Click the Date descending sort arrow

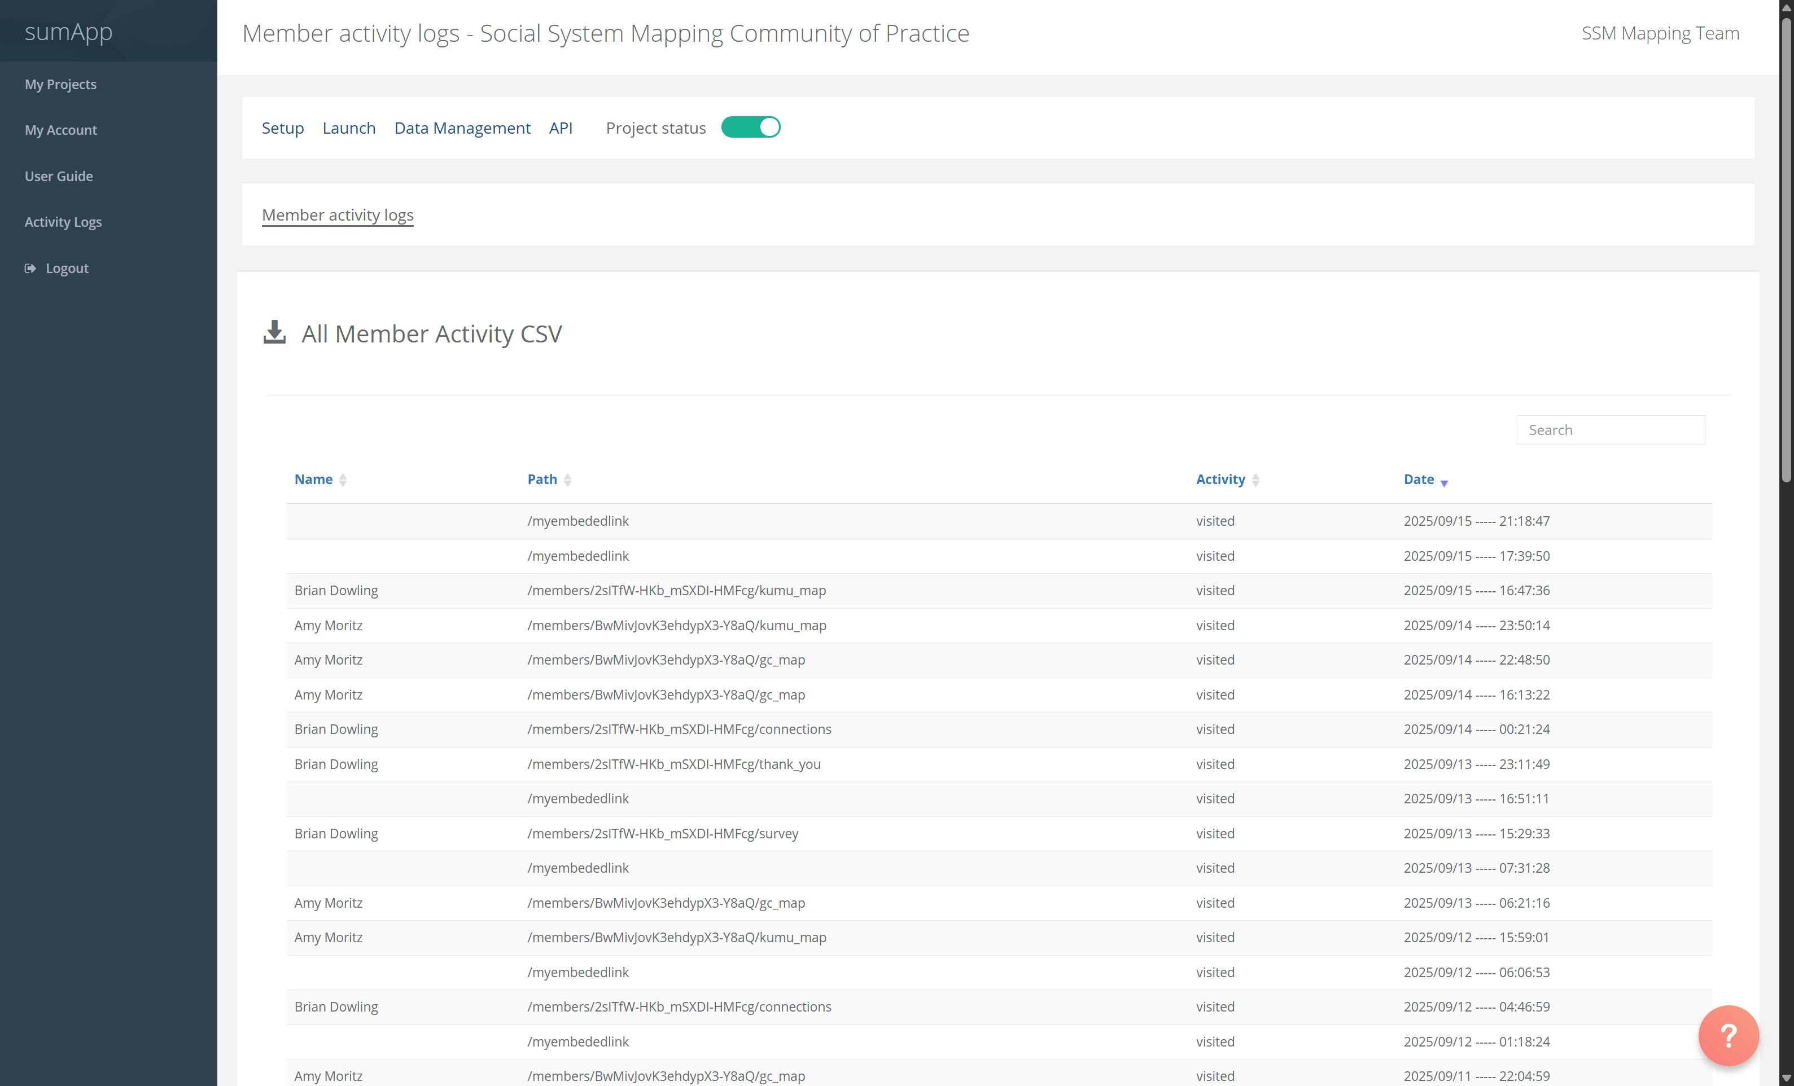[1444, 482]
